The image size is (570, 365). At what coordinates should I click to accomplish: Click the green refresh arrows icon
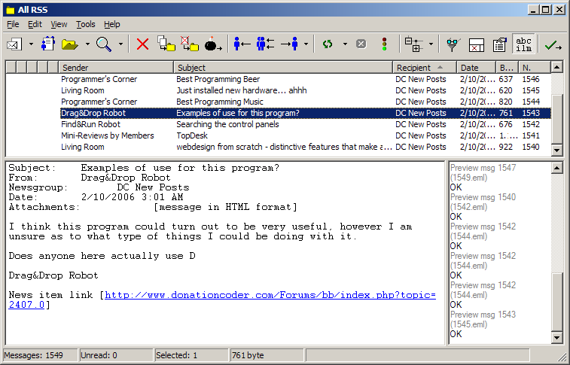point(328,44)
